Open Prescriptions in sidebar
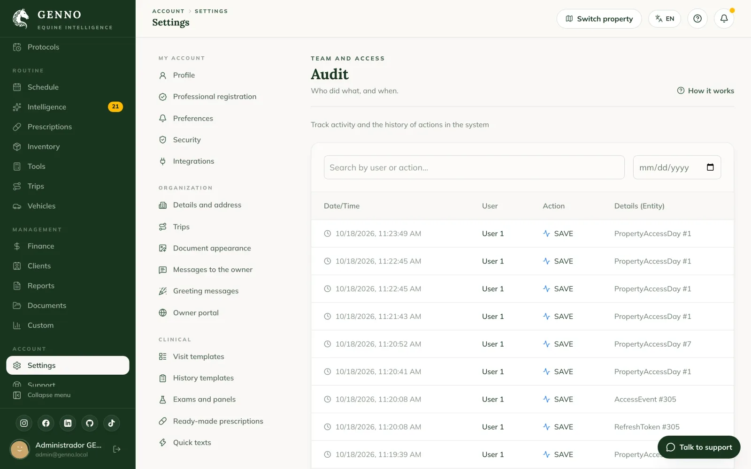751x469 pixels. click(x=68, y=127)
